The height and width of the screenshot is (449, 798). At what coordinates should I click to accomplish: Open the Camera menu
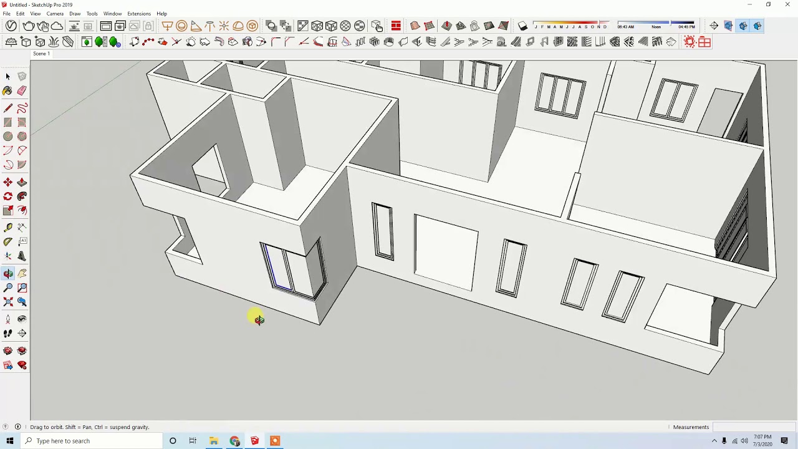55,14
